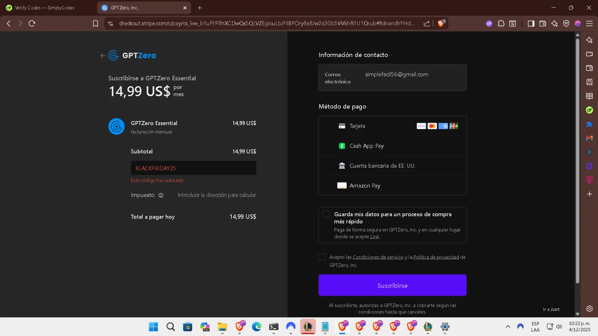Image resolution: width=598 pixels, height=336 pixels.
Task: Select Amazon Pay payment method
Action: coord(392,186)
